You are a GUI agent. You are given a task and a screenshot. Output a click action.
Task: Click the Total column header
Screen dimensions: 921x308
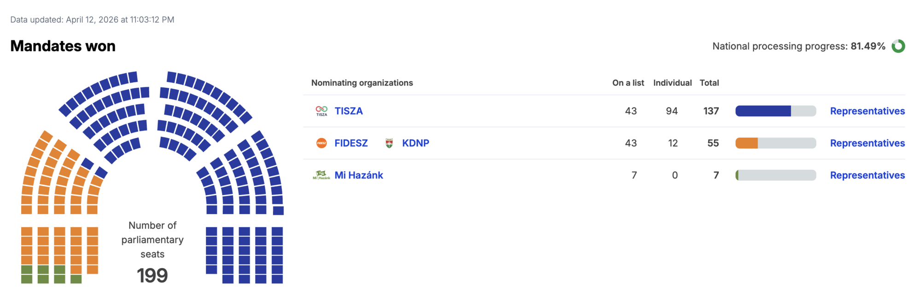pos(709,83)
